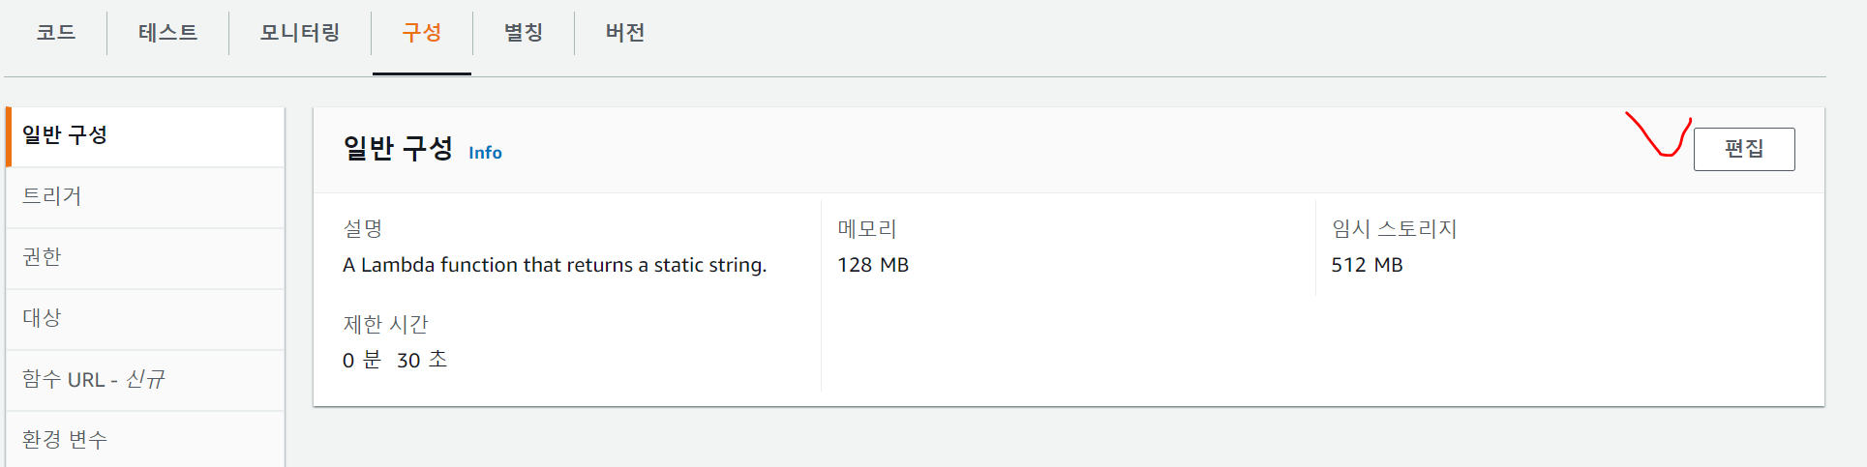Click the Info link beside 일반 구성

pyautogui.click(x=485, y=153)
